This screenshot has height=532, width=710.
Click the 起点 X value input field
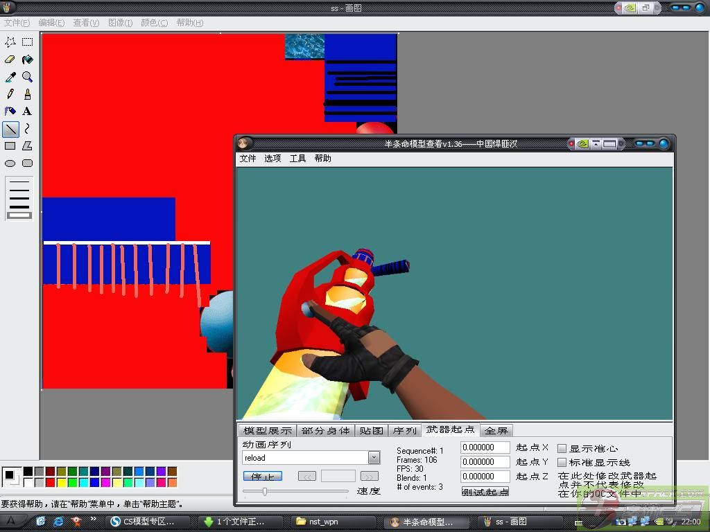coord(485,448)
